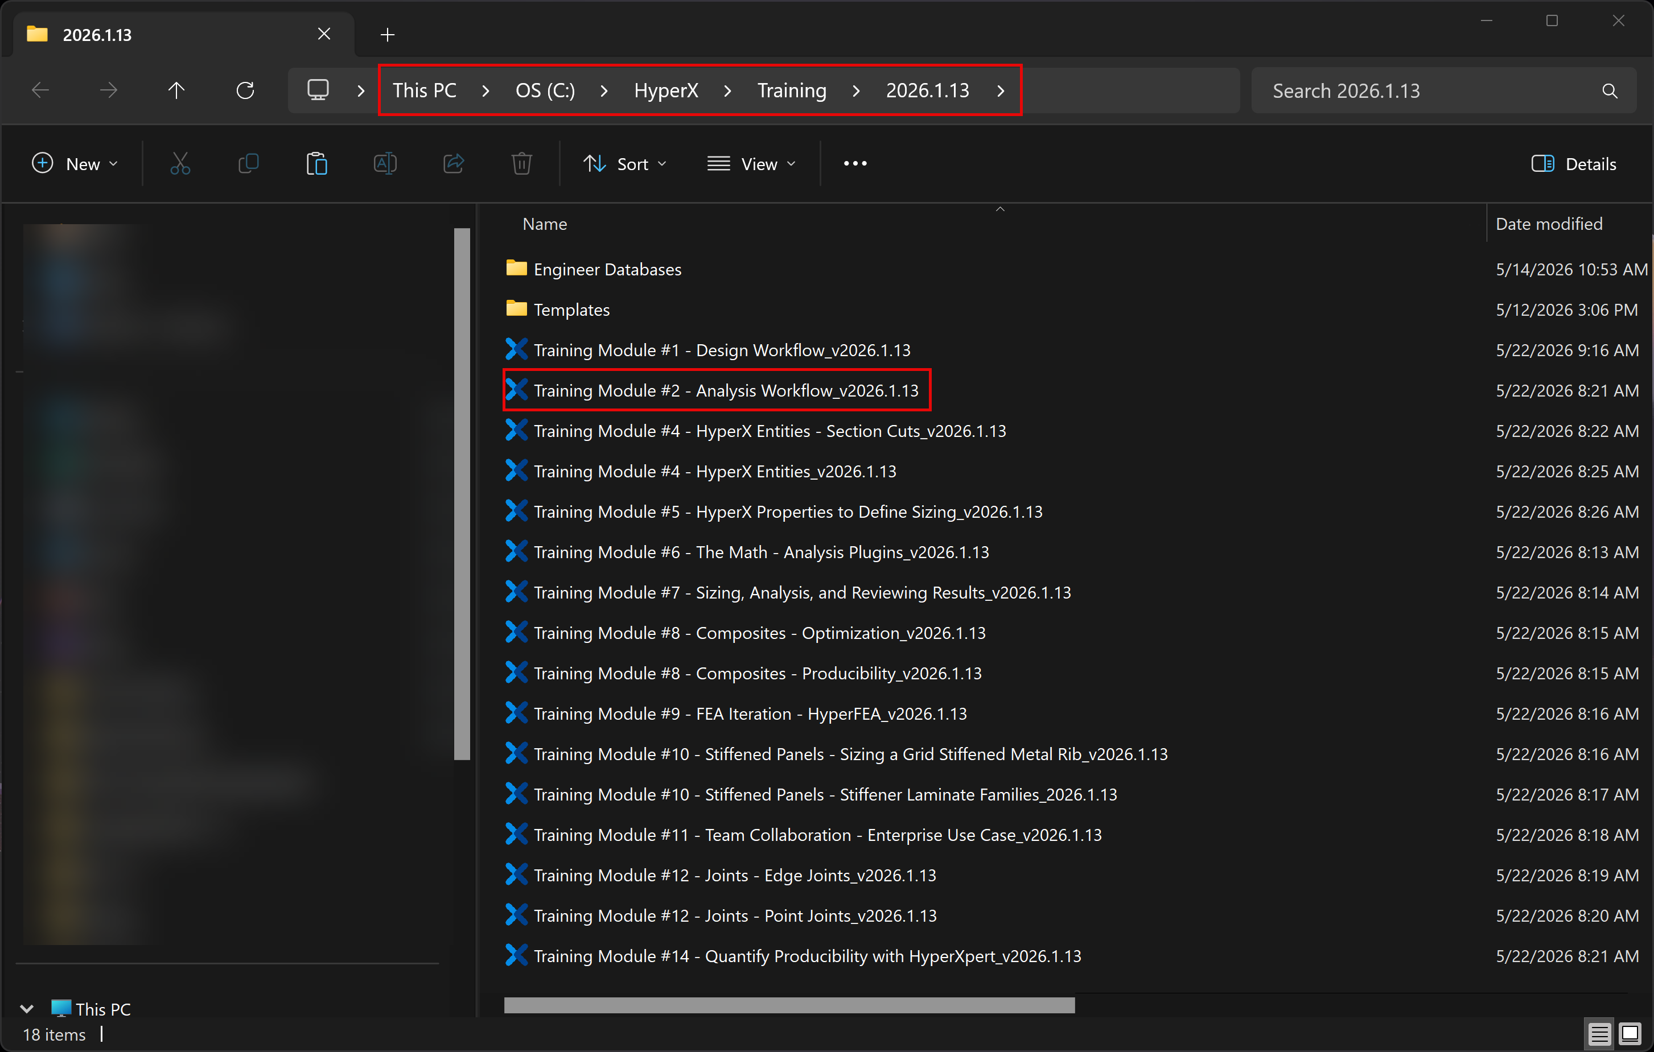Click the Copy icon in toolbar
This screenshot has width=1654, height=1052.
pyautogui.click(x=248, y=163)
